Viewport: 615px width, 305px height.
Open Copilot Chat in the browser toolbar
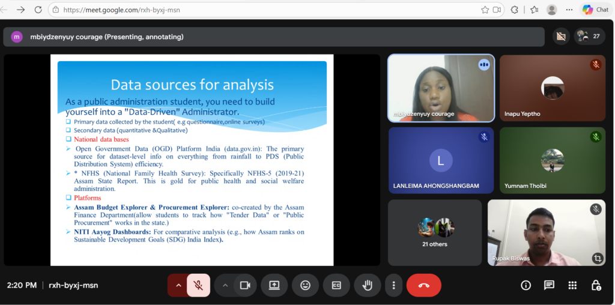coord(595,10)
